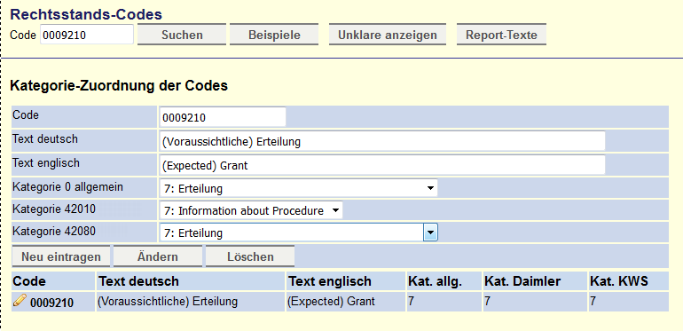Click the Text englisch column header
The width and height of the screenshot is (683, 331).
pyautogui.click(x=330, y=281)
